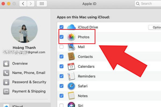Click the phone icon beside Name, Phone, Email
This screenshot has width=161, height=107.
[x=6, y=73]
